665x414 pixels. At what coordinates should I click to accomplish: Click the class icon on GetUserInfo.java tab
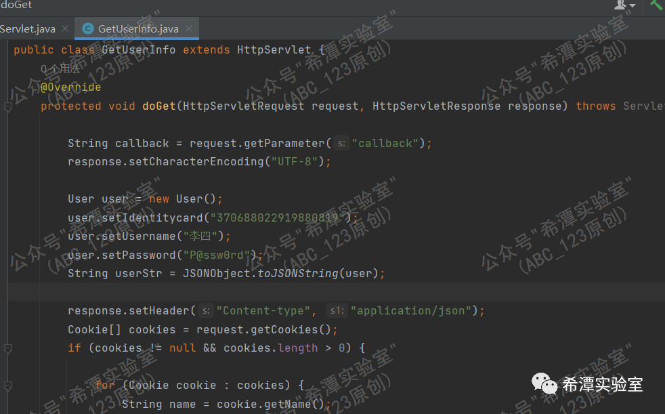pos(88,28)
